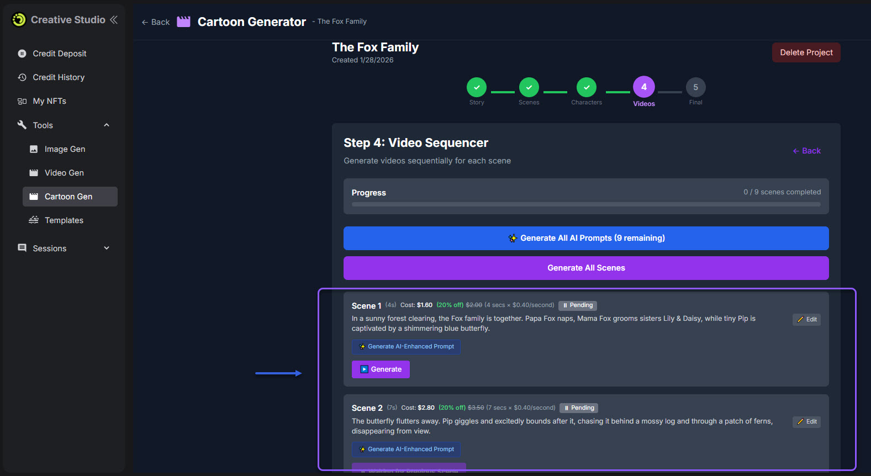
Task: Expand the Sessions section
Action: click(107, 248)
